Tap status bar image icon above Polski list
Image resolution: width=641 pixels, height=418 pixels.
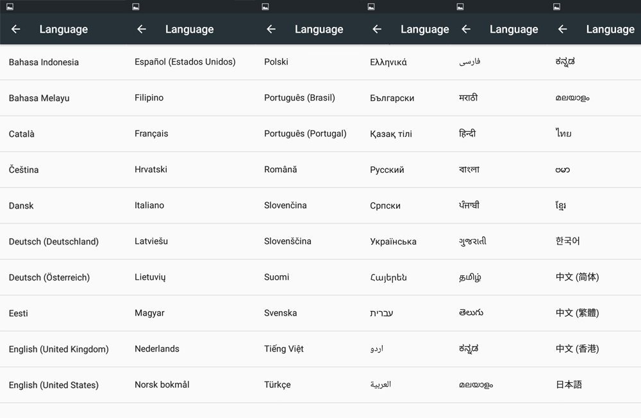(x=266, y=6)
